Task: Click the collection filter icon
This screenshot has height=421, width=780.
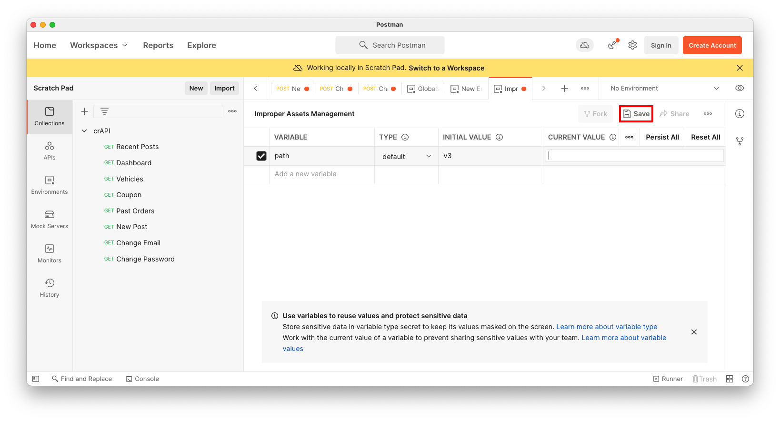Action: (x=104, y=111)
